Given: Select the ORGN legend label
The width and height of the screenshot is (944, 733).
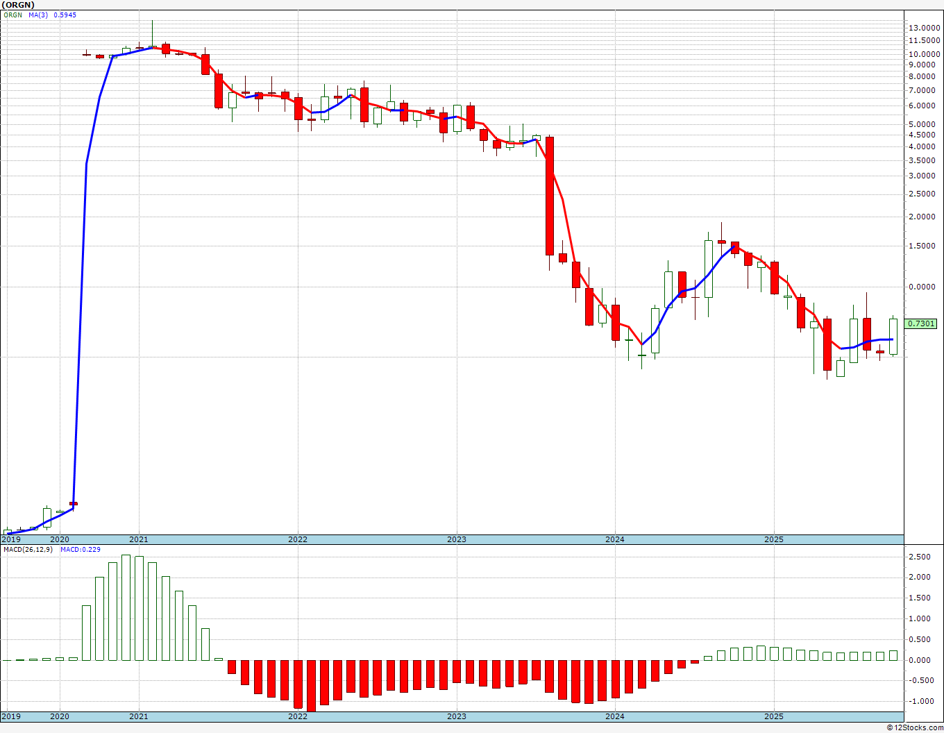Looking at the screenshot, I should (12, 15).
